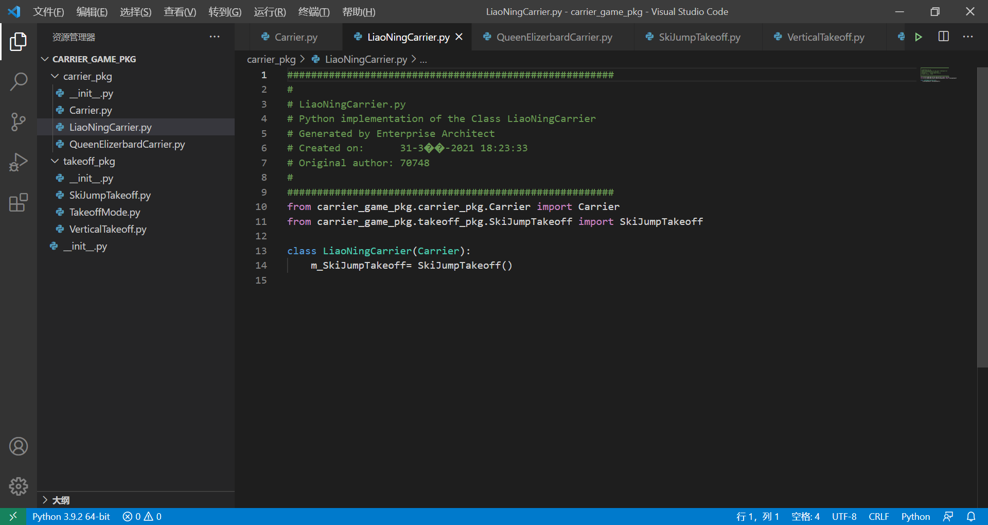
Task: Open the notifications bell in status bar
Action: pyautogui.click(x=971, y=516)
